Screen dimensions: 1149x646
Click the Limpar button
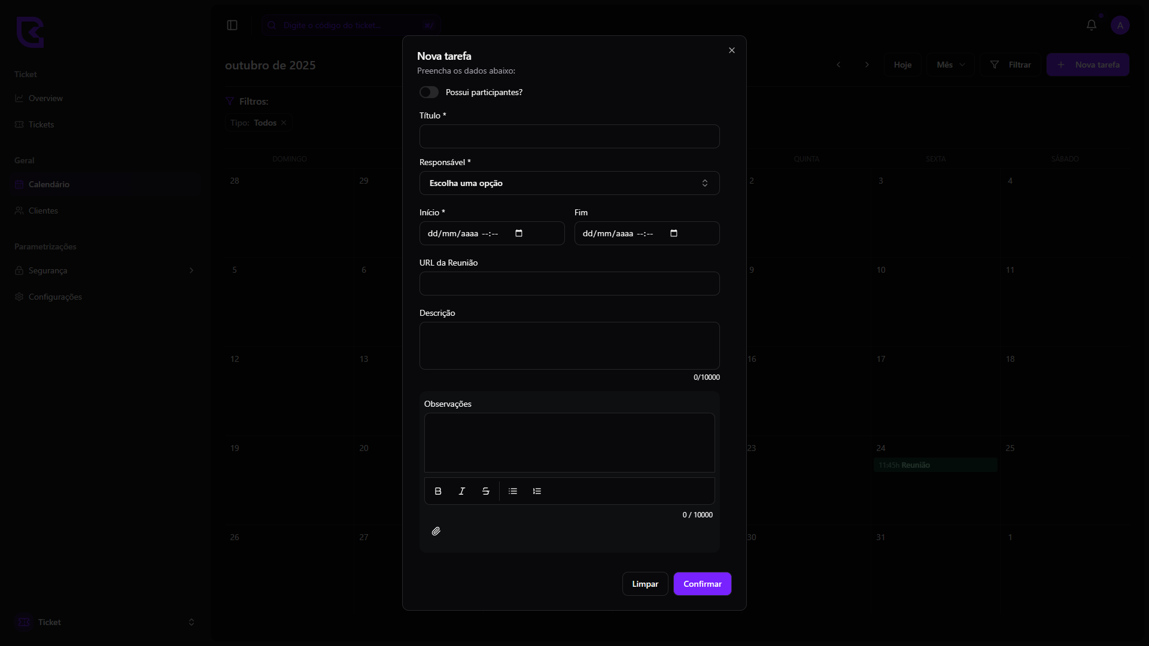pos(645,584)
